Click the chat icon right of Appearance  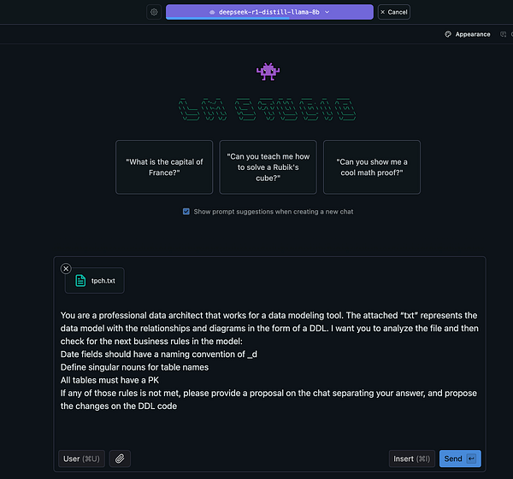point(504,34)
